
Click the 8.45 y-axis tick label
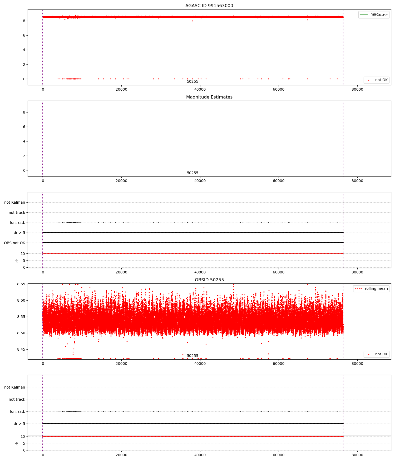click(x=21, y=349)
